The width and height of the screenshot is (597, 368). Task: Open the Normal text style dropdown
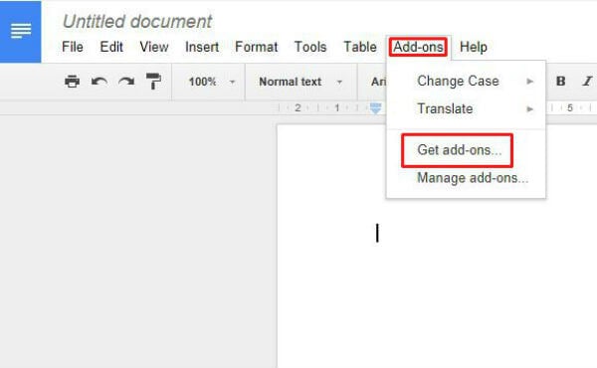[300, 82]
